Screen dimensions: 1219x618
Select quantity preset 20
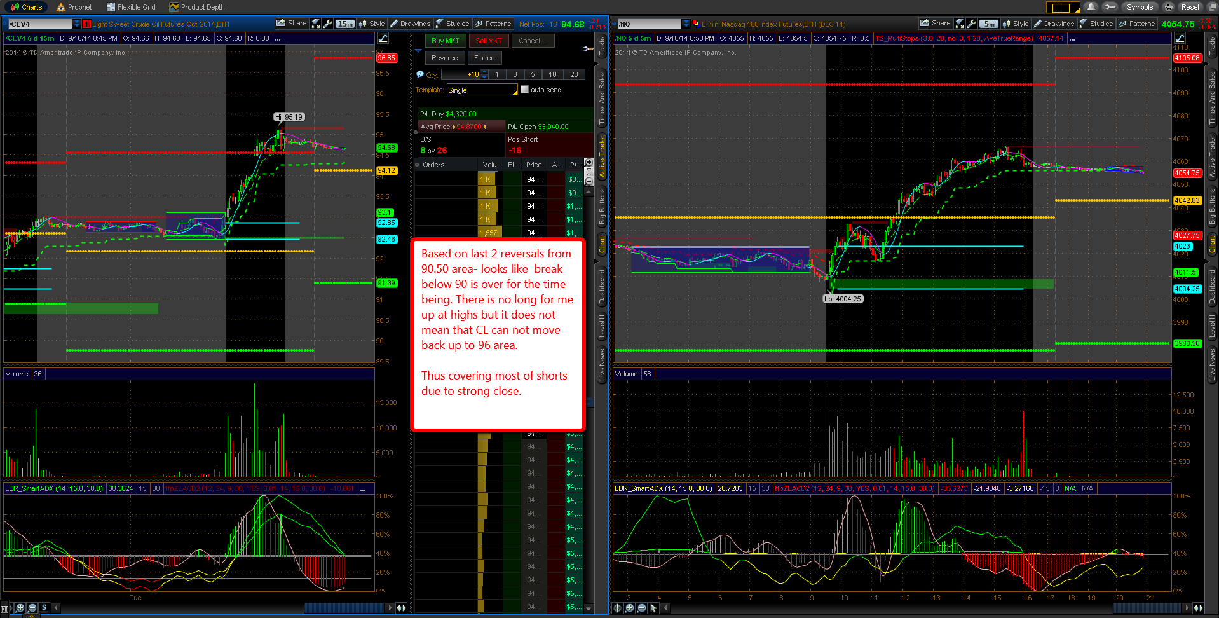[574, 74]
